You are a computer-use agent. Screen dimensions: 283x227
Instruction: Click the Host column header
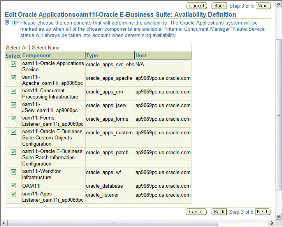point(163,55)
